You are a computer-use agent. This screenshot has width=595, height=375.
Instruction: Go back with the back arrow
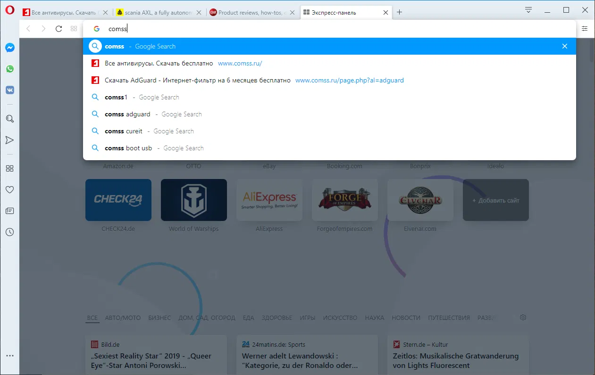coord(28,29)
